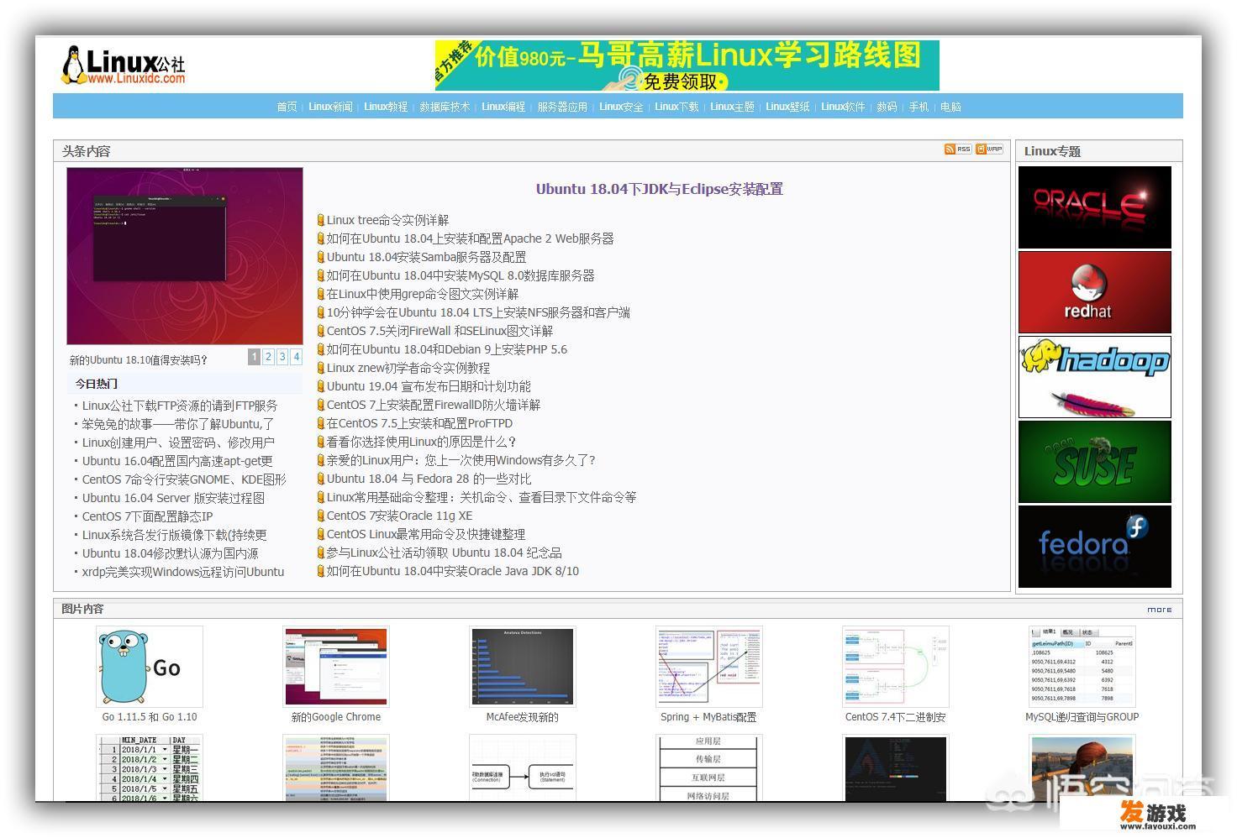Open Linux新闻 in the navigation bar

(330, 107)
